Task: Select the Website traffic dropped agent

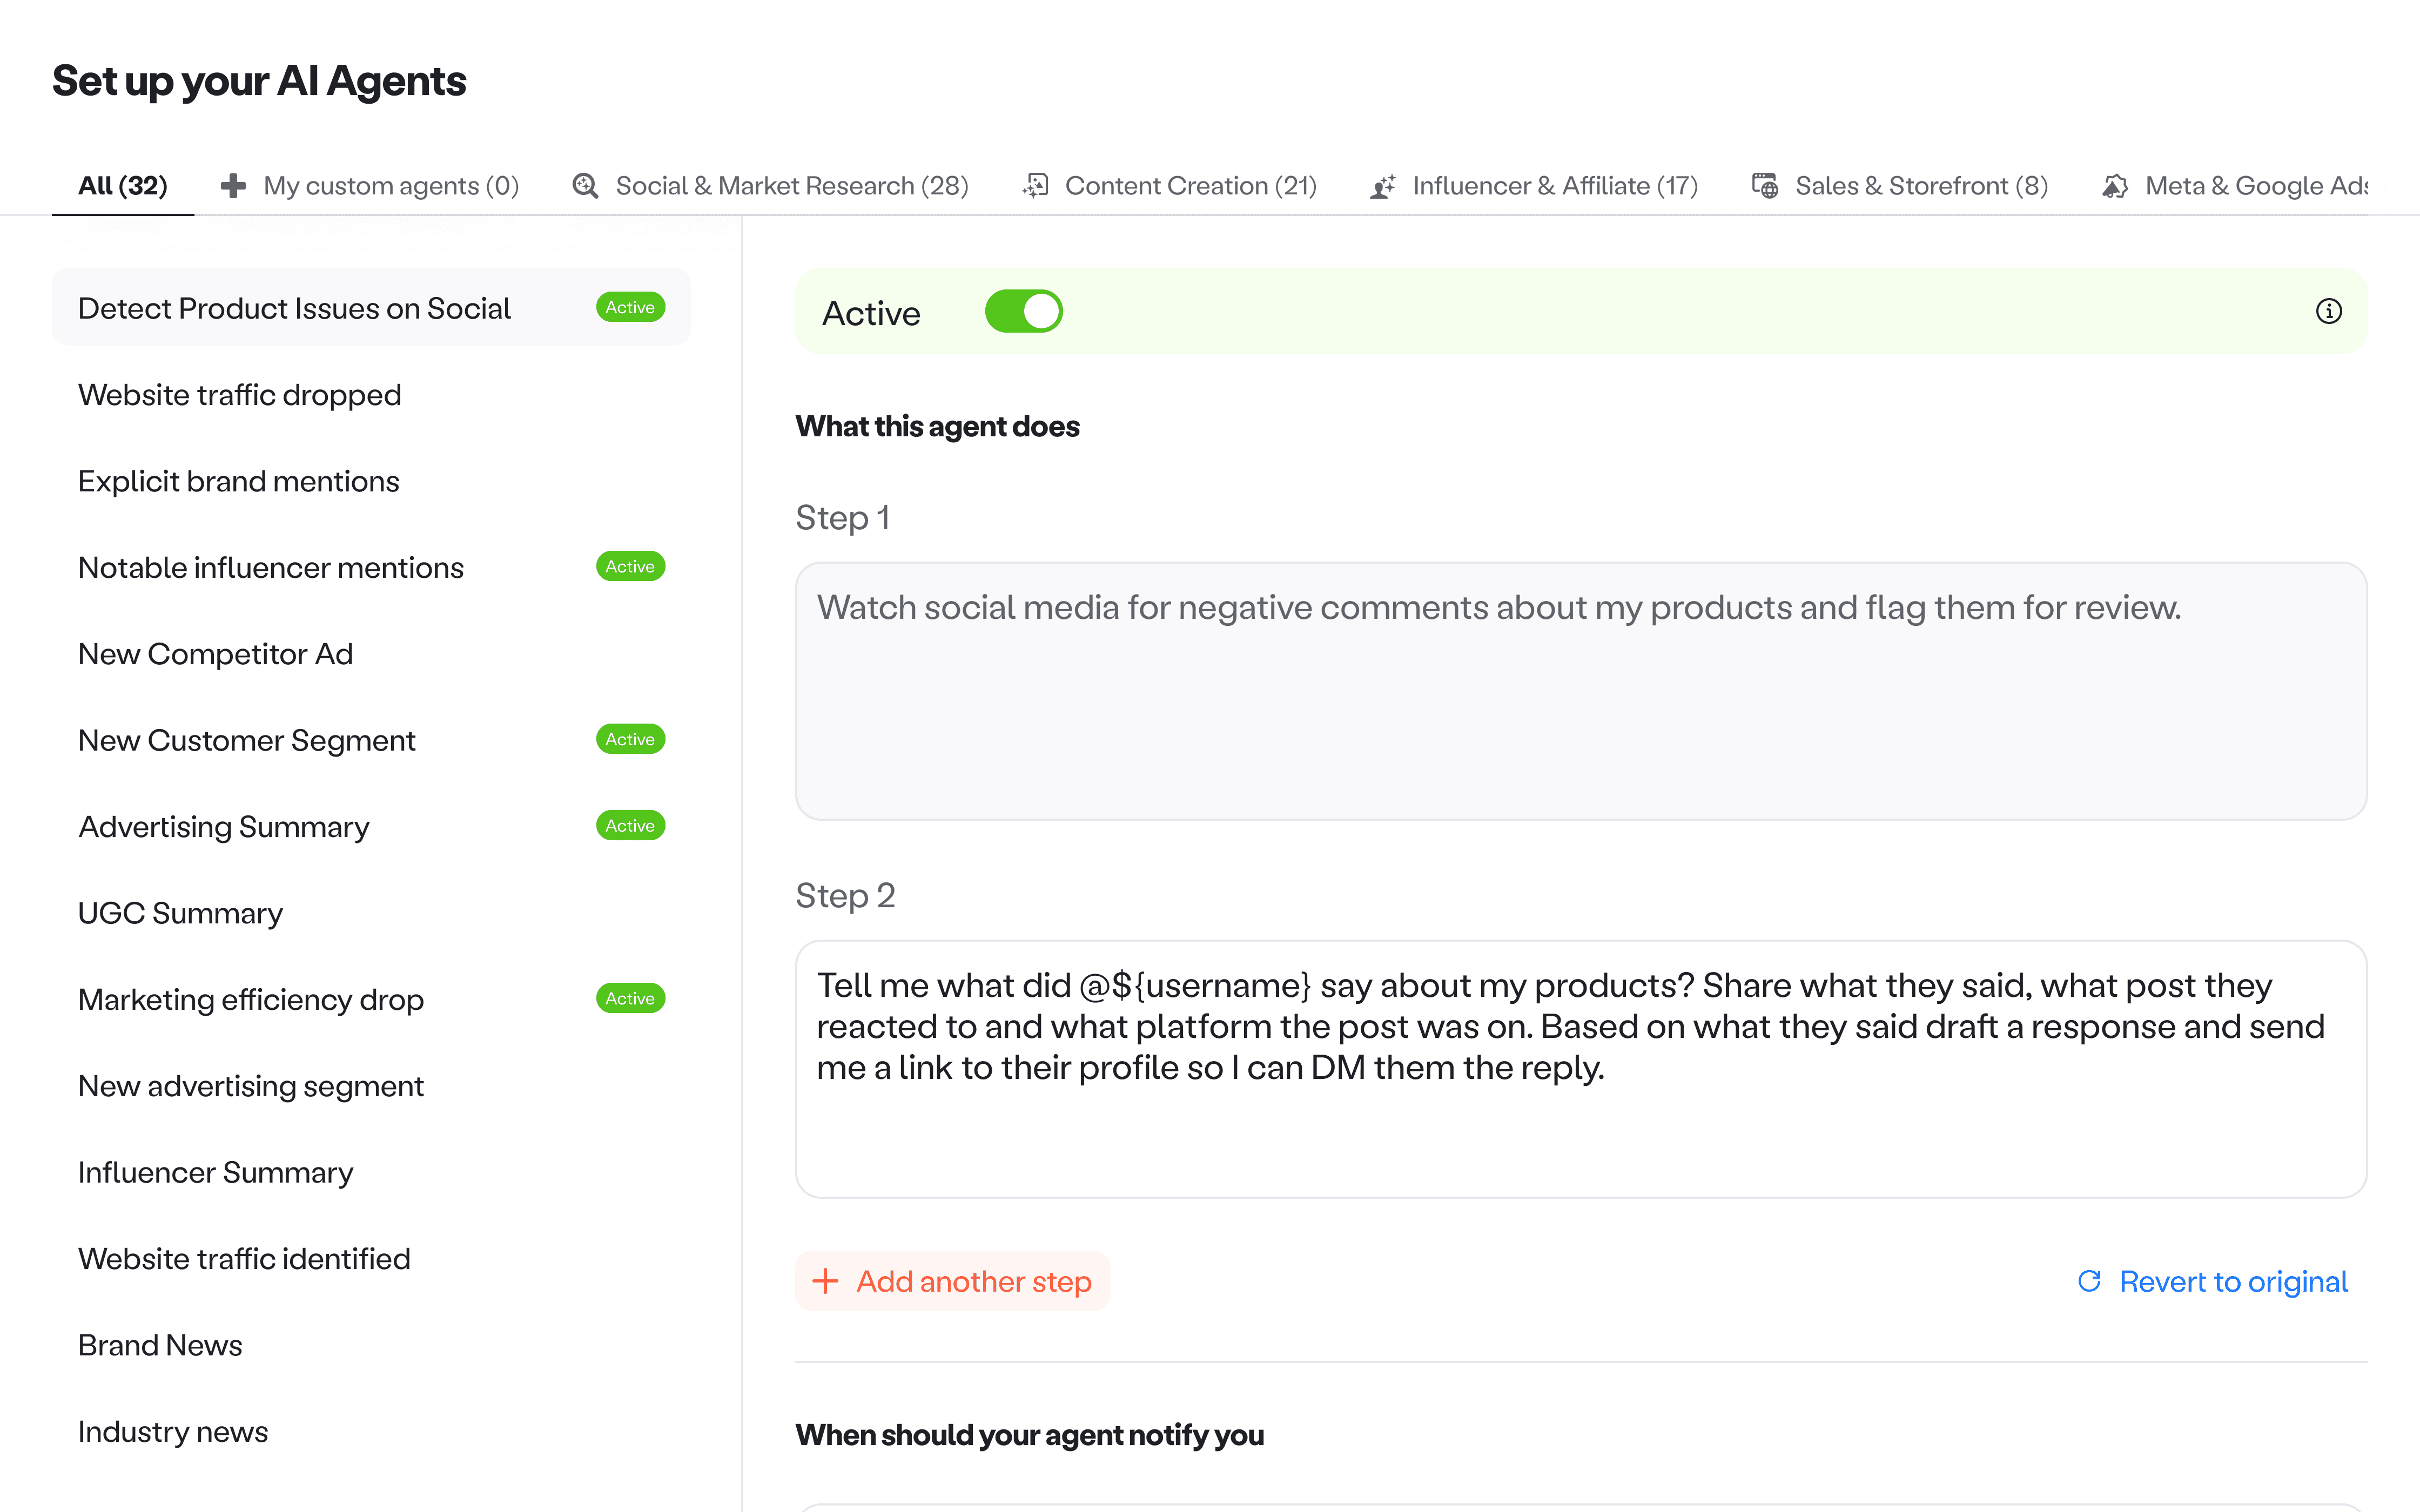Action: [x=240, y=395]
